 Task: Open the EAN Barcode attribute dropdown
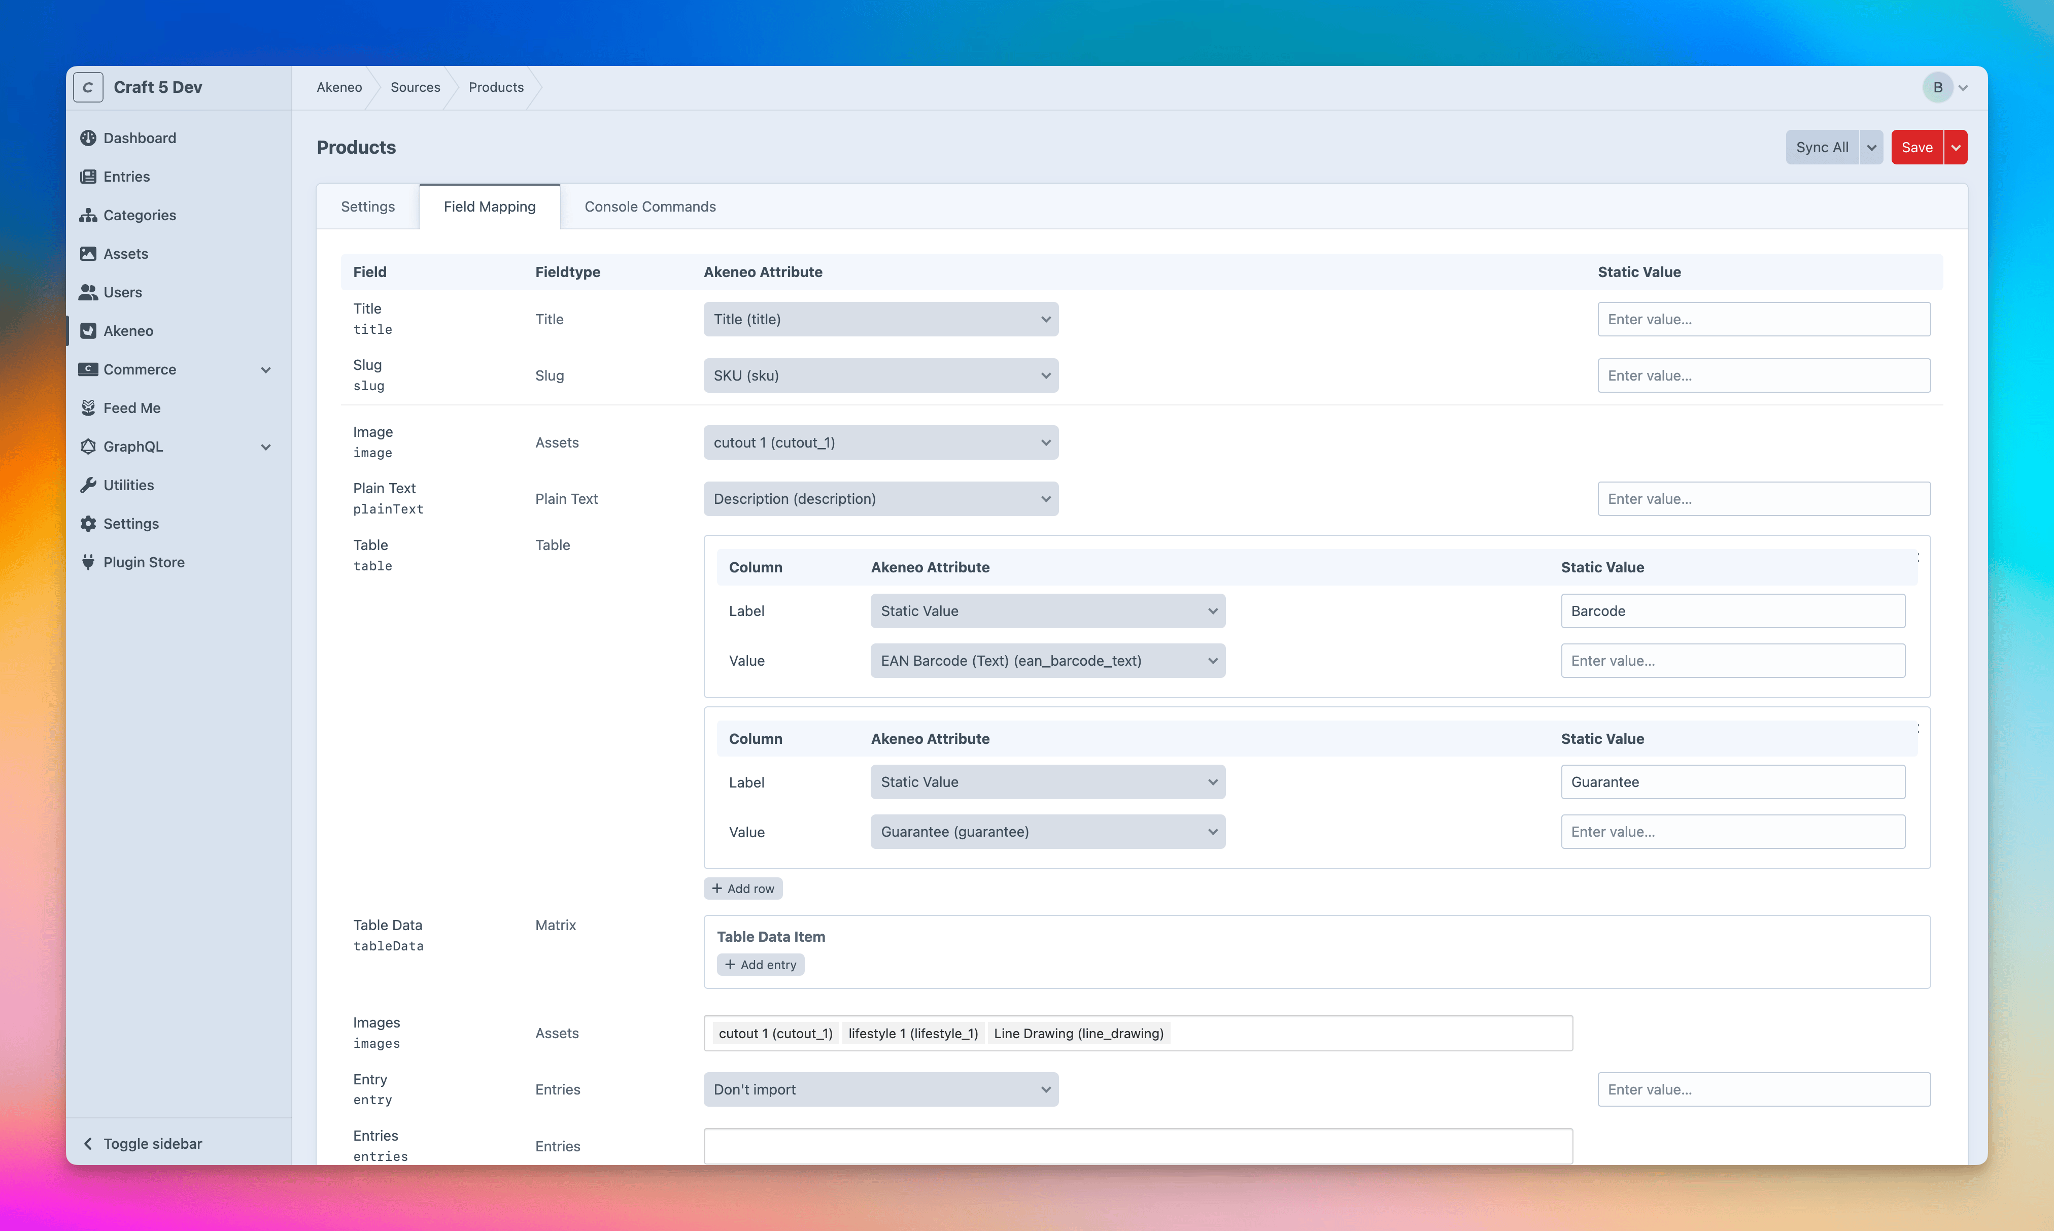(x=1047, y=661)
